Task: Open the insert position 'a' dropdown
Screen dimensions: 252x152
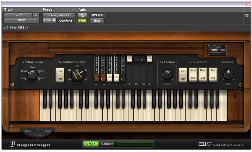Action: point(36,15)
